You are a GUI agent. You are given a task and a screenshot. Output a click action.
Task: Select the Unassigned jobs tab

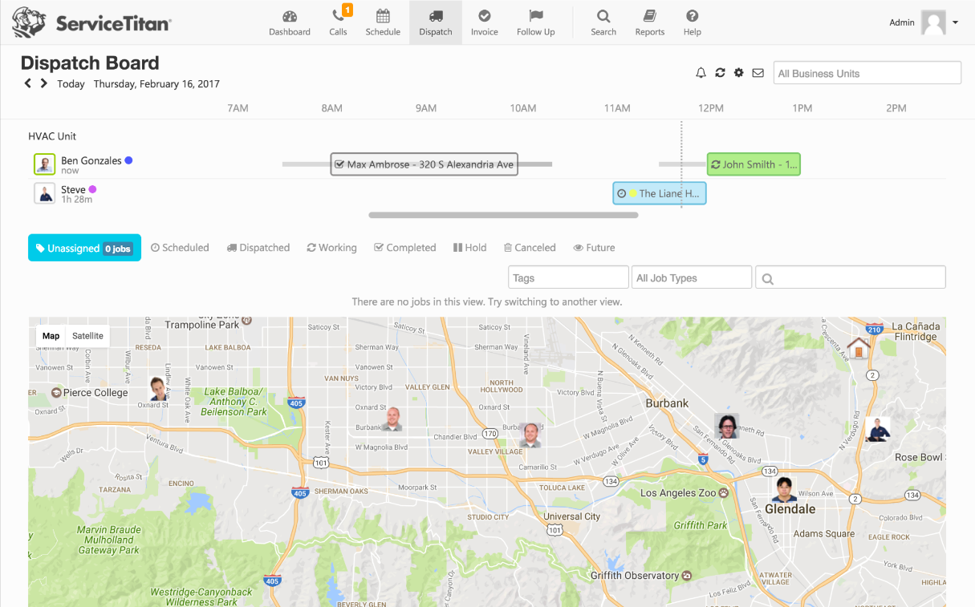click(x=84, y=248)
